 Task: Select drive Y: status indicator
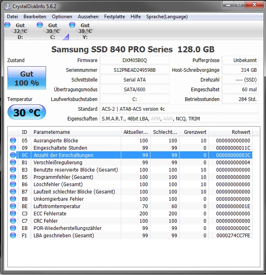82,31
